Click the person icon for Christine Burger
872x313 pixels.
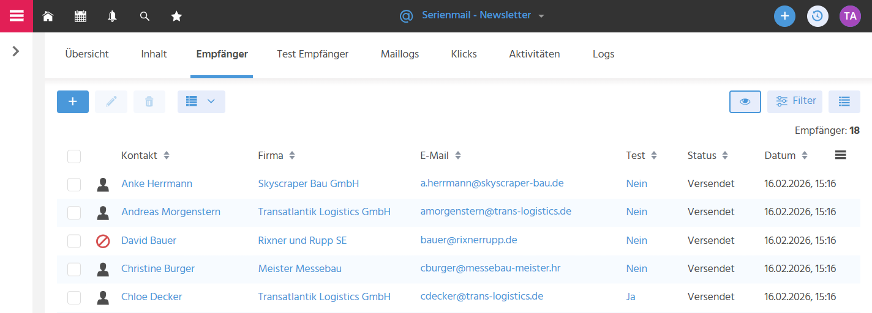tap(103, 269)
